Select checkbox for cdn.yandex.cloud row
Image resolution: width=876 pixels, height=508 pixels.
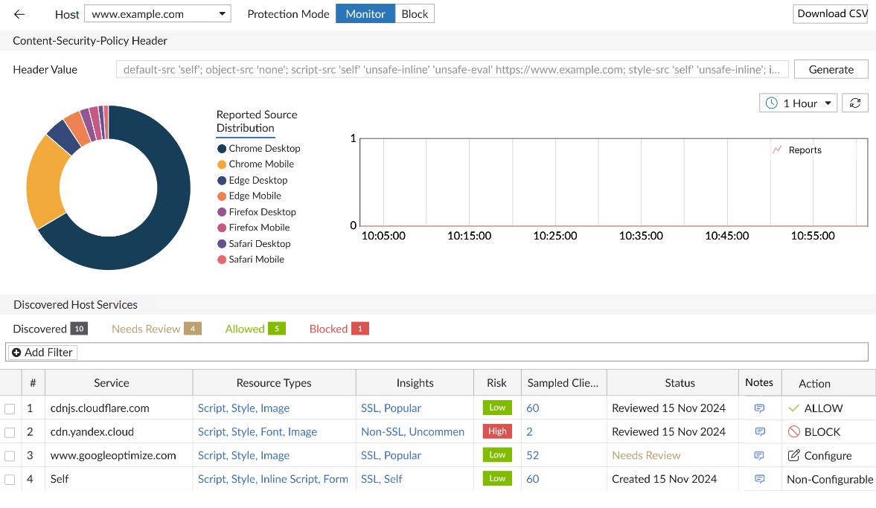(x=10, y=432)
